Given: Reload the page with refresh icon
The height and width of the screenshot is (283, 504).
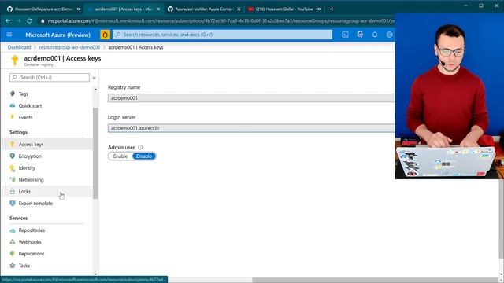Looking at the screenshot, I should coord(29,21).
